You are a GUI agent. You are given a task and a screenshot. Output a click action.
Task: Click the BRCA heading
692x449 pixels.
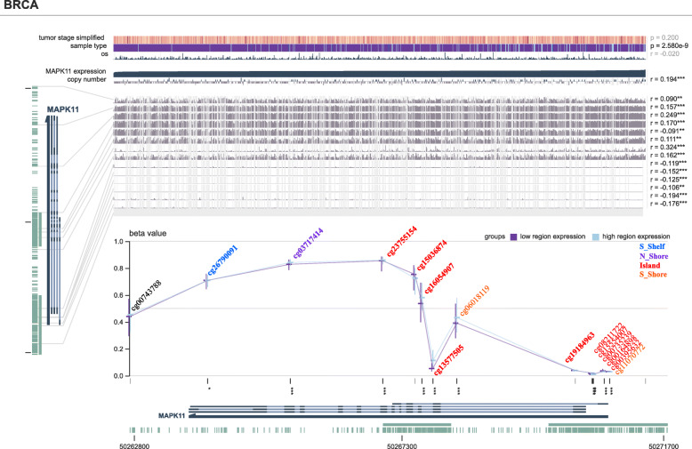point(20,4)
